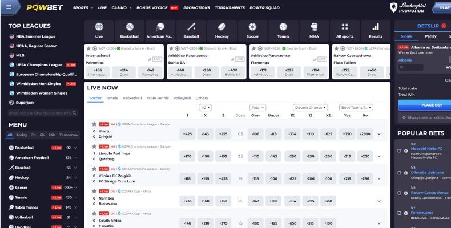Bet +425 on Urartu to win
This screenshot has height=228, width=451.
pos(187,134)
